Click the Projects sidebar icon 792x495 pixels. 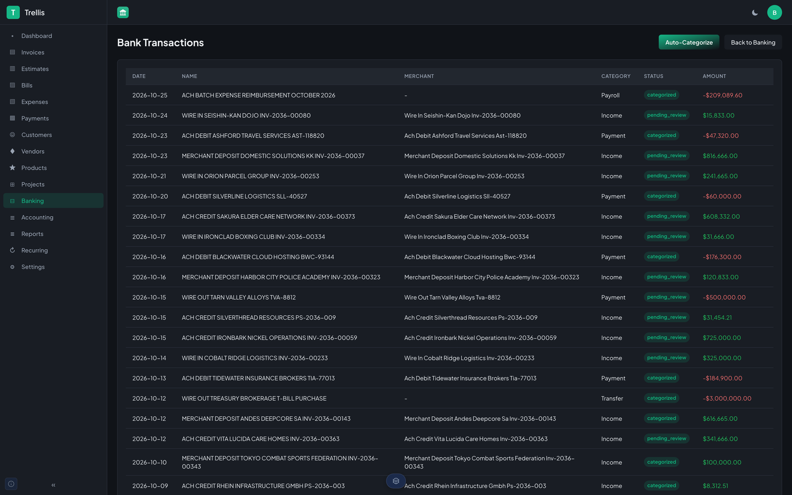click(x=13, y=184)
